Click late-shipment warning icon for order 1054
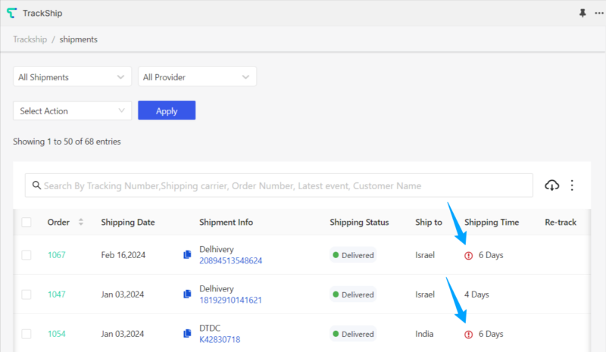The width and height of the screenshot is (606, 352). click(468, 335)
